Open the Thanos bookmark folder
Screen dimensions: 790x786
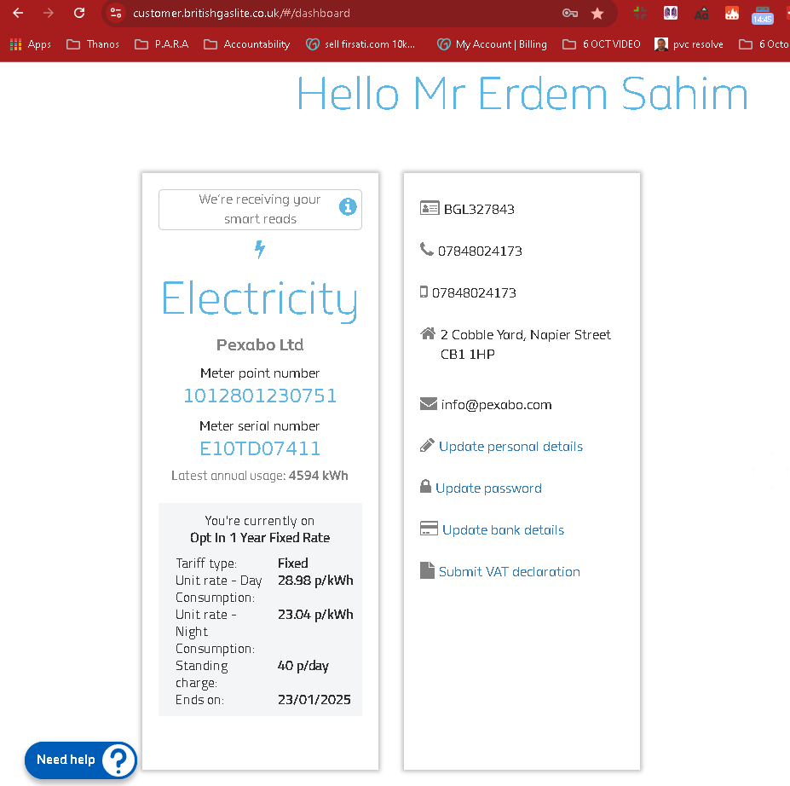coord(93,44)
